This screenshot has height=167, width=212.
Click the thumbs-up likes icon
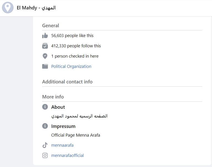pos(45,36)
